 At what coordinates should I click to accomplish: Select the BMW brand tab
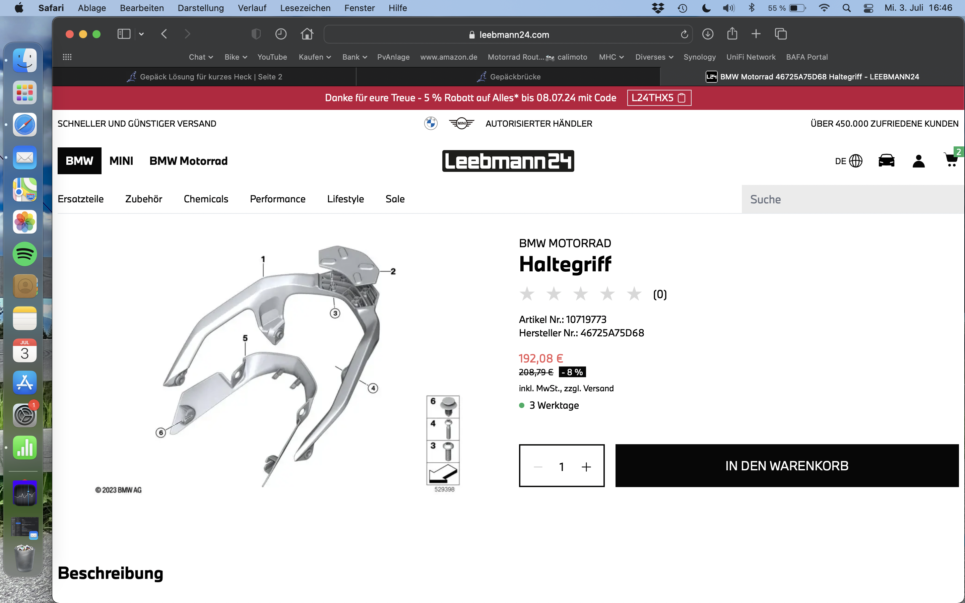click(79, 161)
